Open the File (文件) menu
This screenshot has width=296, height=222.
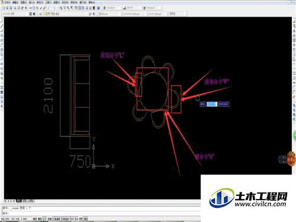click(8, 2)
